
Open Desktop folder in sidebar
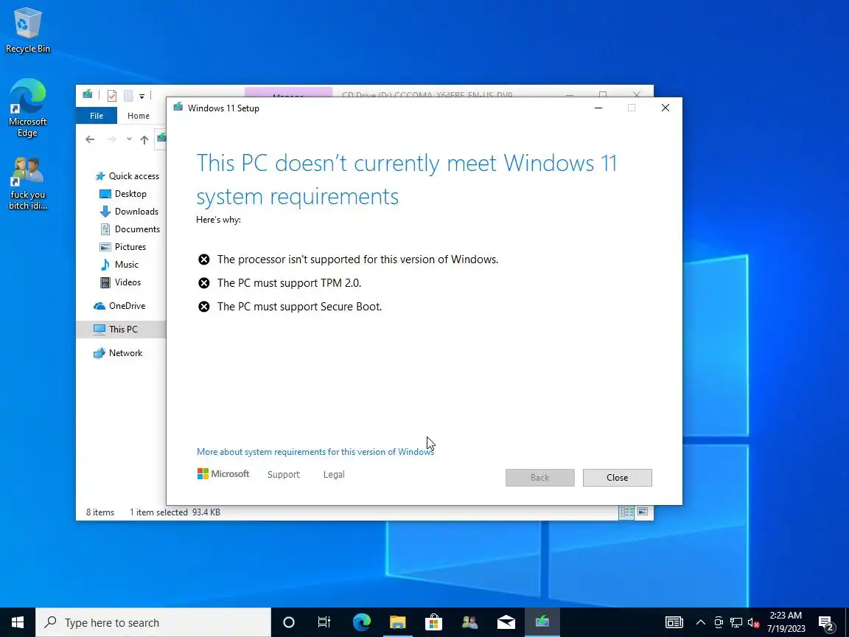(x=124, y=194)
